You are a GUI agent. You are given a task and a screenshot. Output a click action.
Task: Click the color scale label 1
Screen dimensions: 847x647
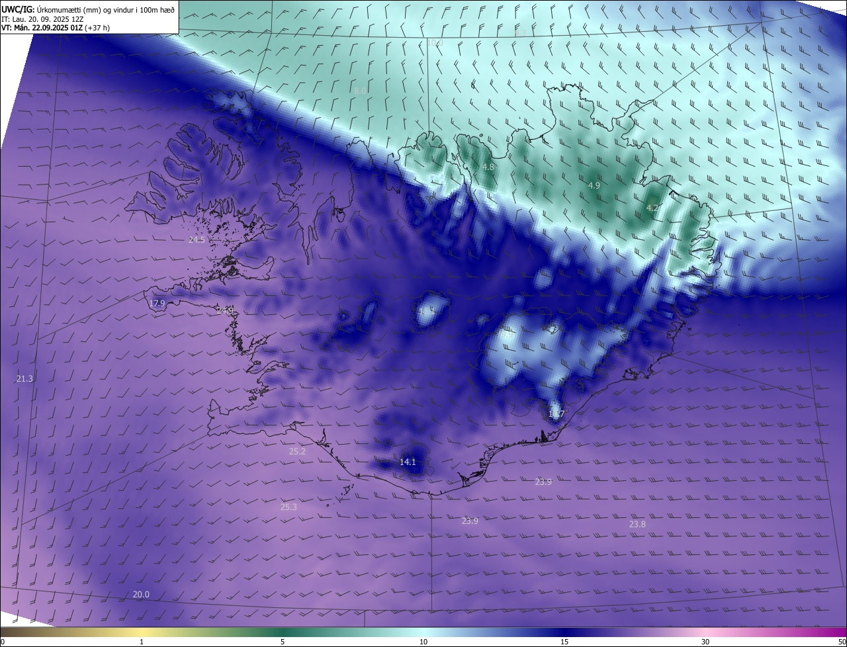142,642
